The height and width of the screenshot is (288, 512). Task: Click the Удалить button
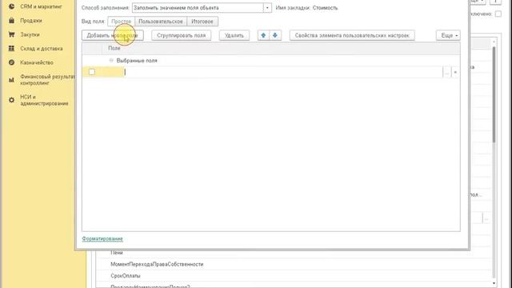click(234, 35)
